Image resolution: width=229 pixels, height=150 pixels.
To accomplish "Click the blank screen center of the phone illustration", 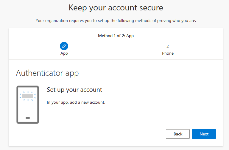I will [x=28, y=108].
